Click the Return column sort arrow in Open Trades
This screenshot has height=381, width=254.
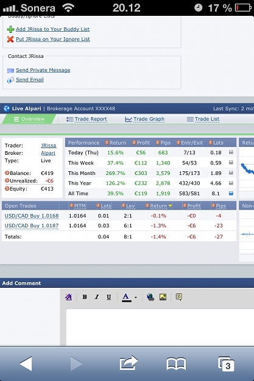170,206
